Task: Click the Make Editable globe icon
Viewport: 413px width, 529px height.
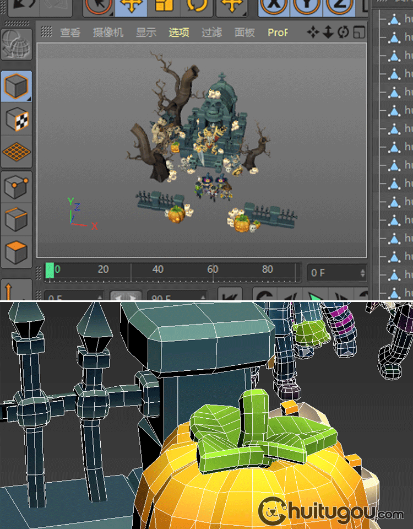Action: click(x=16, y=44)
